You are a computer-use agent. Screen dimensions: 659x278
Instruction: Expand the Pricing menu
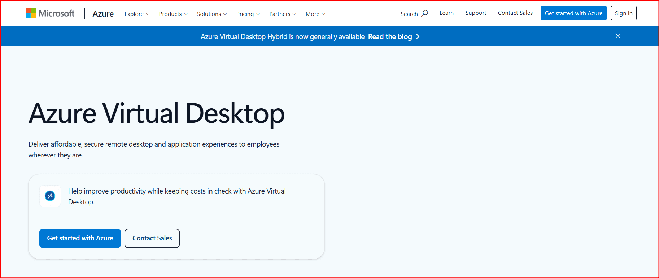coord(248,14)
